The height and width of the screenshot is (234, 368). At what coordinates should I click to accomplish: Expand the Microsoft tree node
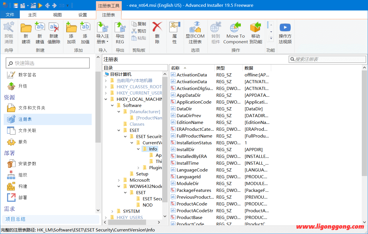(x=119, y=180)
